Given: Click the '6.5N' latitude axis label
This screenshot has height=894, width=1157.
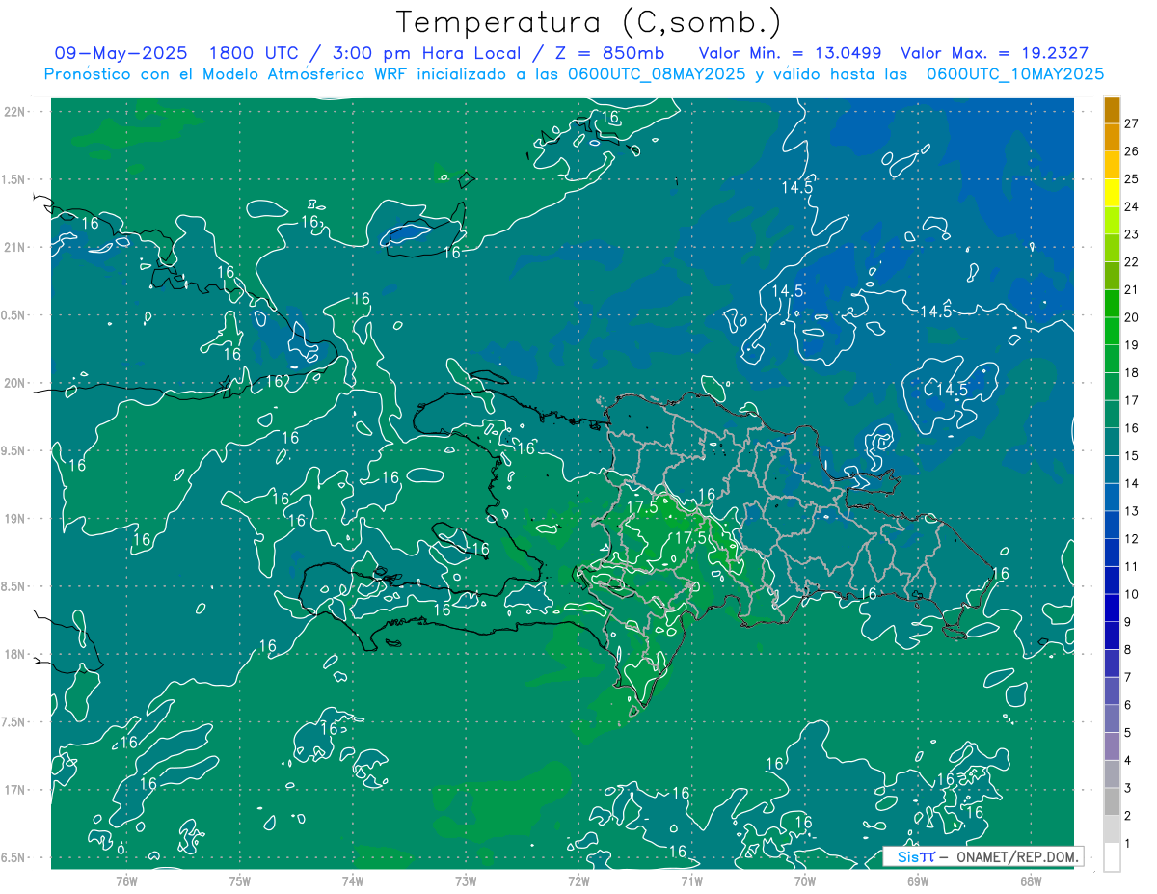Looking at the screenshot, I should pos(13,857).
